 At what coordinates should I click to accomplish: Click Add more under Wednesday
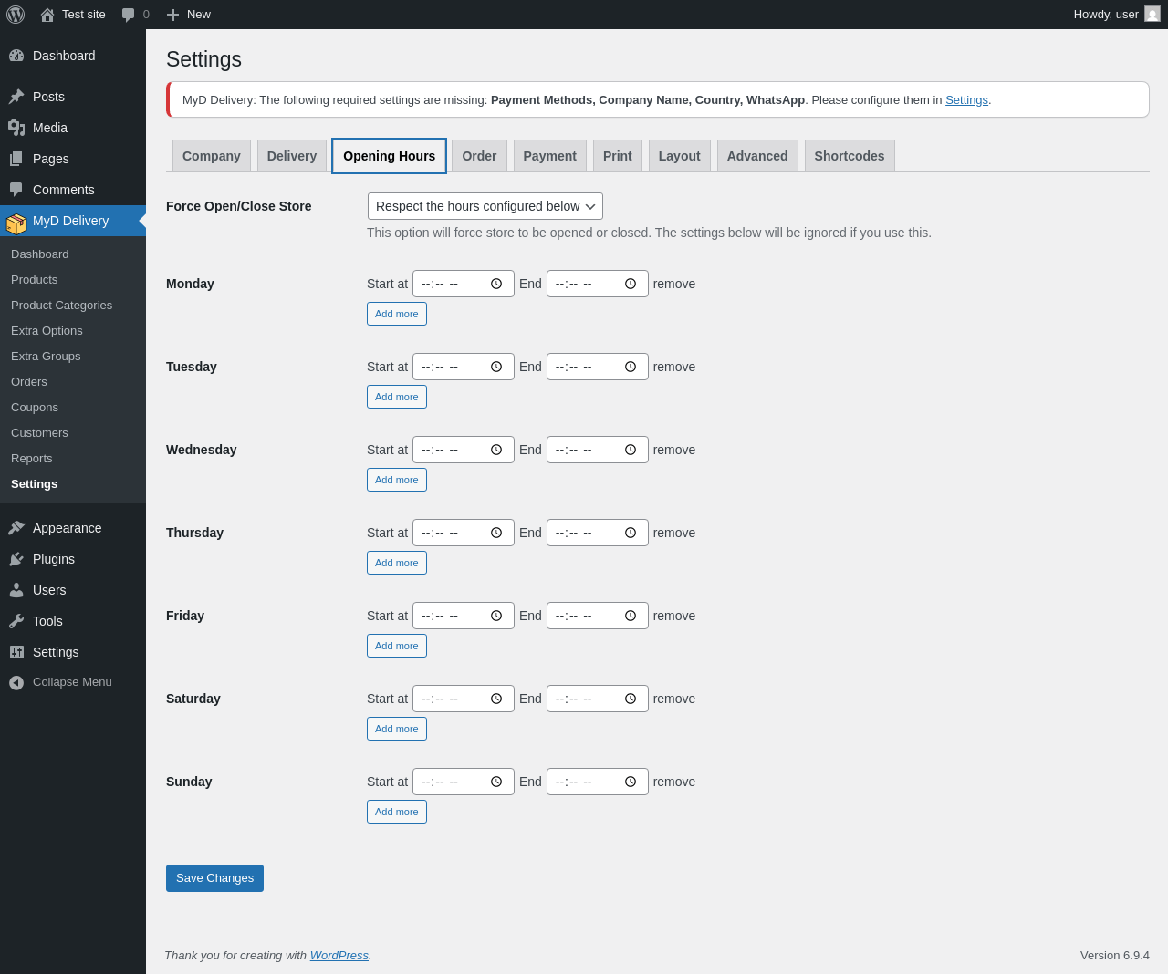[397, 480]
